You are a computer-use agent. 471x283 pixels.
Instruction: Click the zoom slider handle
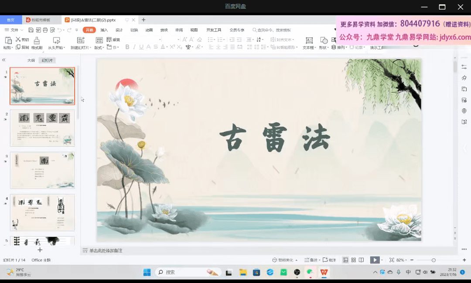[433, 260]
